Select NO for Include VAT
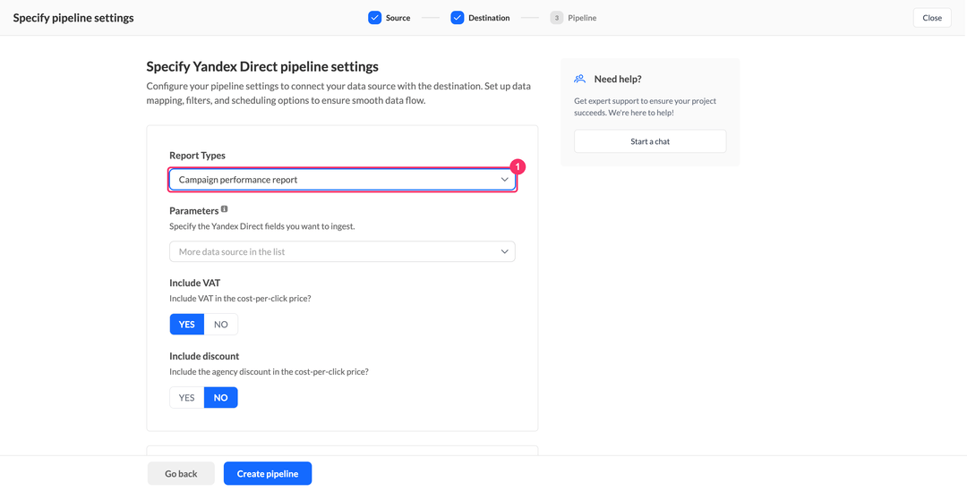Image resolution: width=967 pixels, height=491 pixels. pos(221,324)
